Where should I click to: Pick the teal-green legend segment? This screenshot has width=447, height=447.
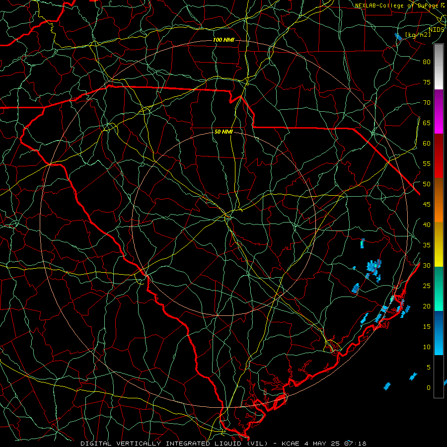tap(439, 289)
